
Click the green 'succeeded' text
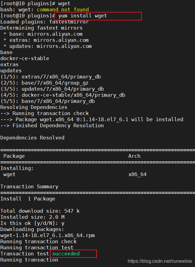(x=66, y=254)
